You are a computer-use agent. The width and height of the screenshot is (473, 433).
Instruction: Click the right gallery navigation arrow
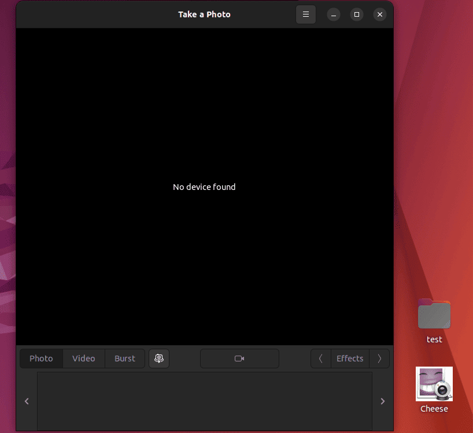pos(382,401)
